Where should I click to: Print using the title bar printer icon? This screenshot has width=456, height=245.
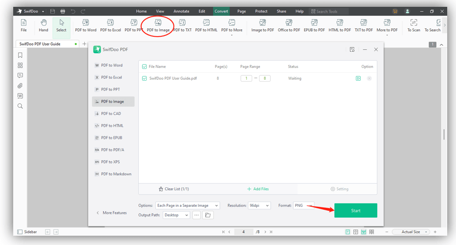(x=63, y=11)
